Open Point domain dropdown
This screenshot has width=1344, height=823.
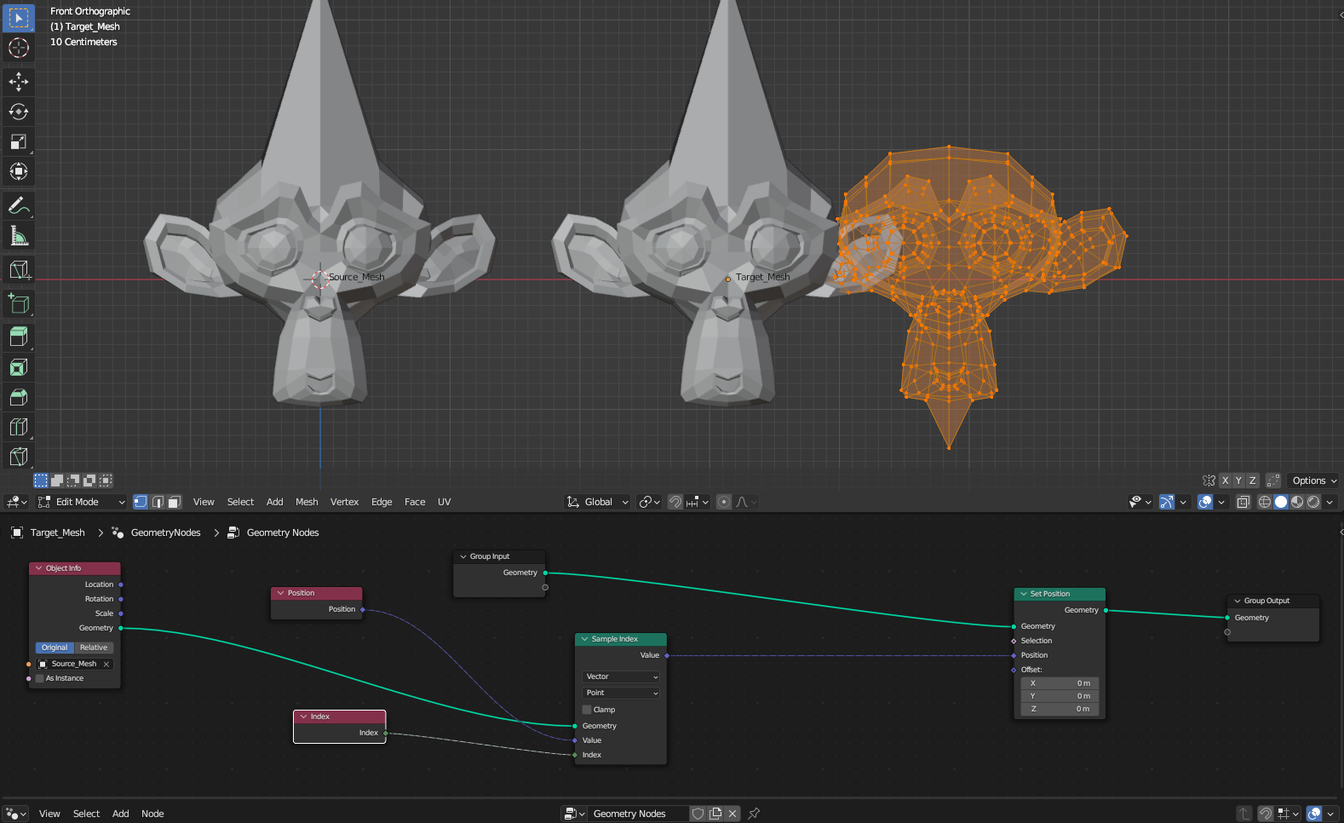click(621, 693)
